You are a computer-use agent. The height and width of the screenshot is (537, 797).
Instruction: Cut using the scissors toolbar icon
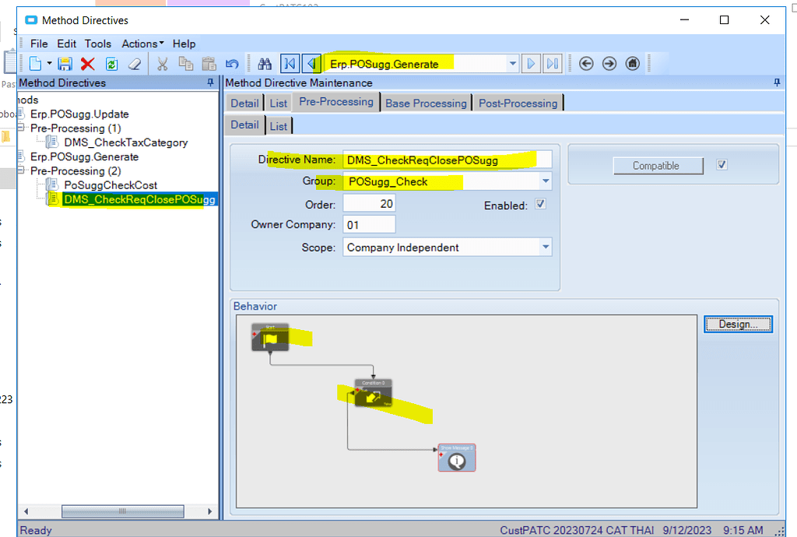click(x=161, y=63)
